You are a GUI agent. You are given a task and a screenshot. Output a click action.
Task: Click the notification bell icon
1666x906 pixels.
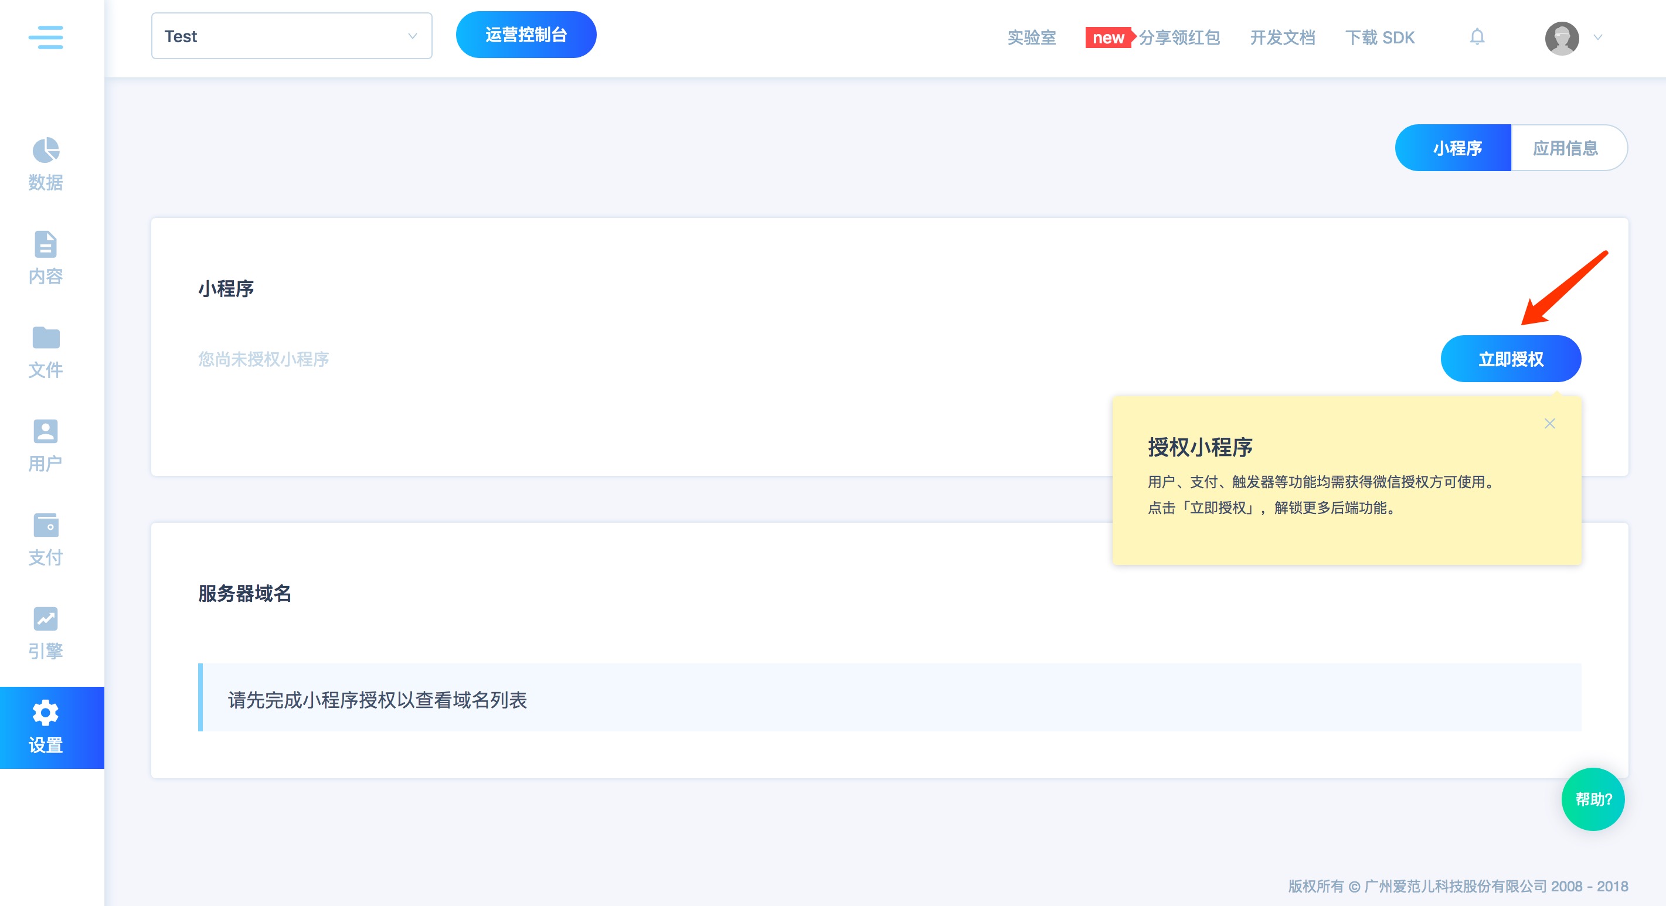click(x=1477, y=37)
